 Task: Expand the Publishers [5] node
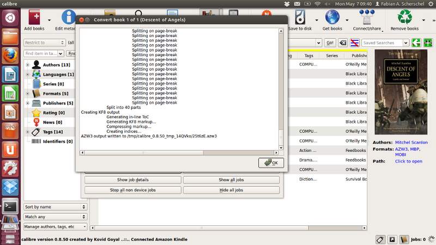pos(28,103)
